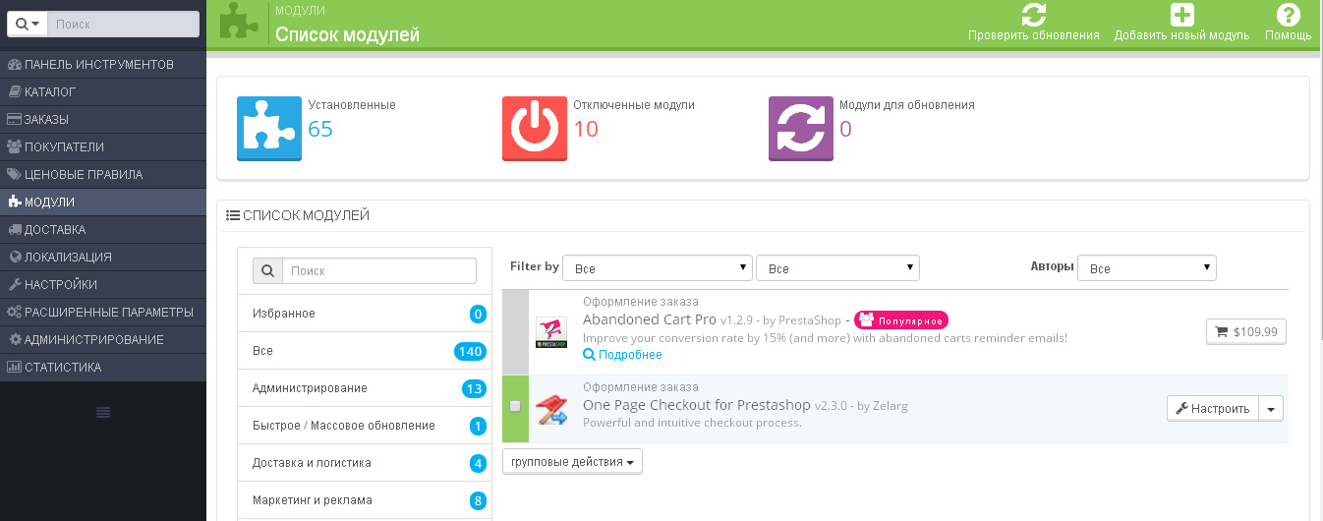Image resolution: width=1323 pixels, height=521 pixels.
Task: Click the magnifier icon in module search
Action: click(267, 270)
